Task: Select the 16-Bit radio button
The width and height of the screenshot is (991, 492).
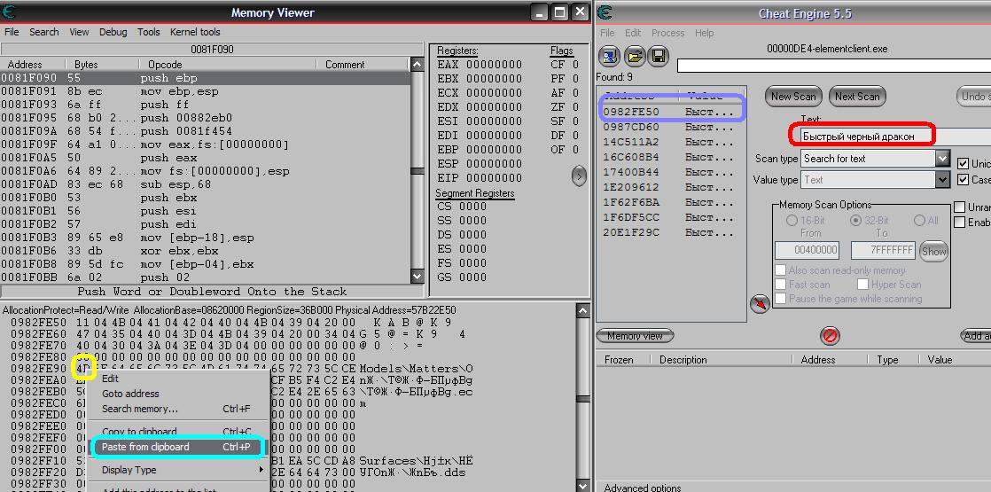Action: coord(792,221)
